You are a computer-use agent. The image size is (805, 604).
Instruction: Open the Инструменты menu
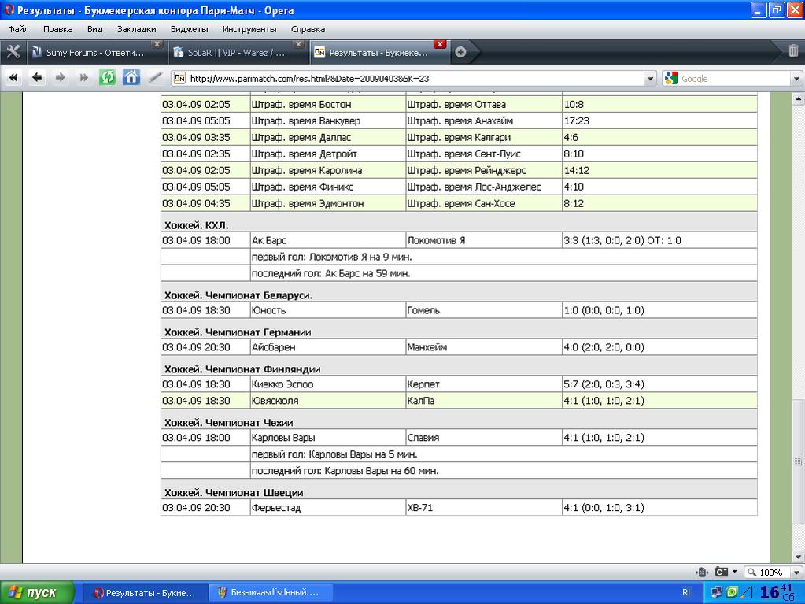point(249,29)
